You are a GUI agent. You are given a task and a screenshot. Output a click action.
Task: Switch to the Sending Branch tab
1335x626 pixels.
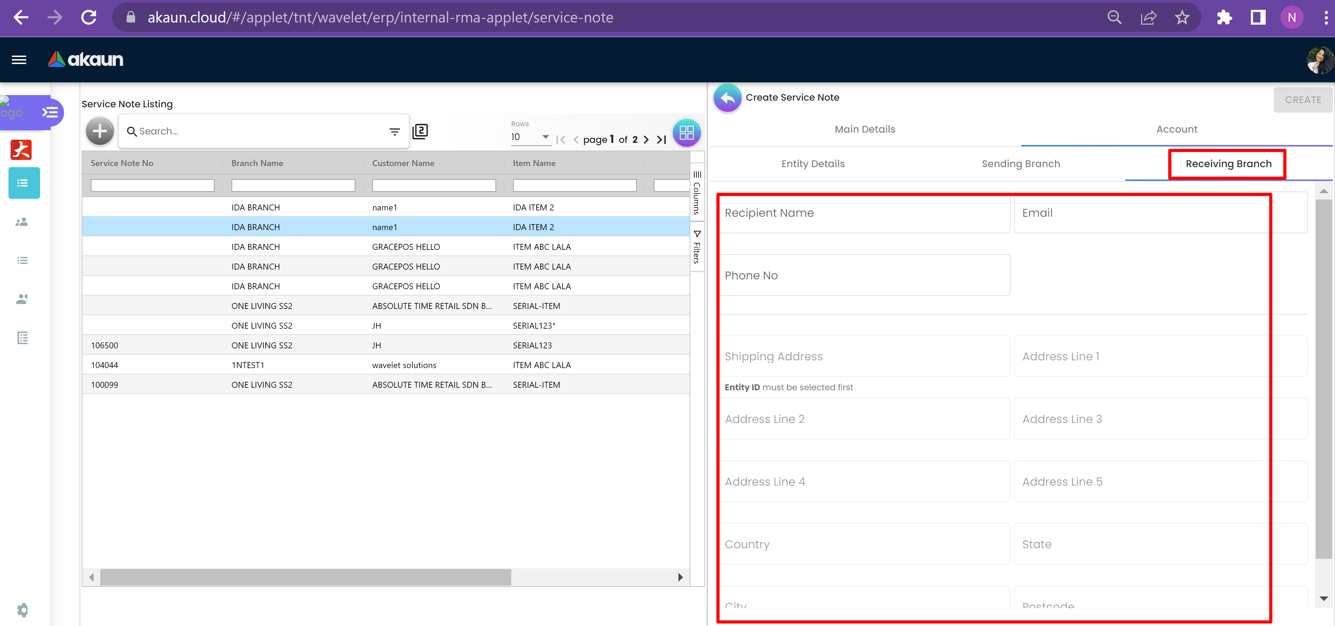pos(1020,164)
